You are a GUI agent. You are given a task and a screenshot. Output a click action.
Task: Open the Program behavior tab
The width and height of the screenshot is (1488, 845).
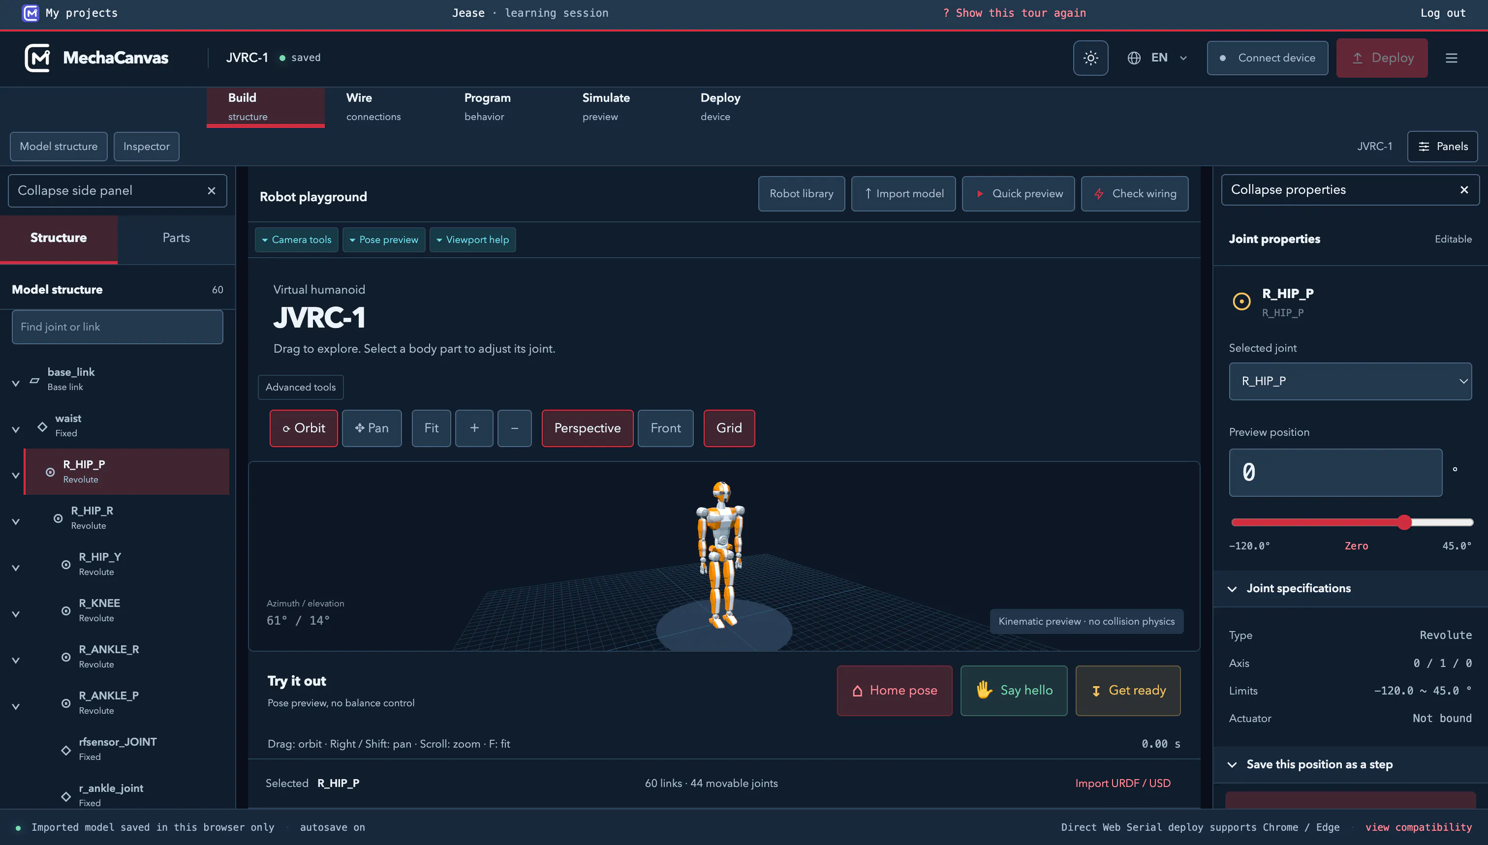(501, 107)
